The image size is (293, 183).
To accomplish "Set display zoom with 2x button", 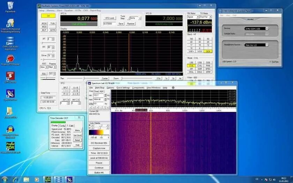I will point(173,78).
